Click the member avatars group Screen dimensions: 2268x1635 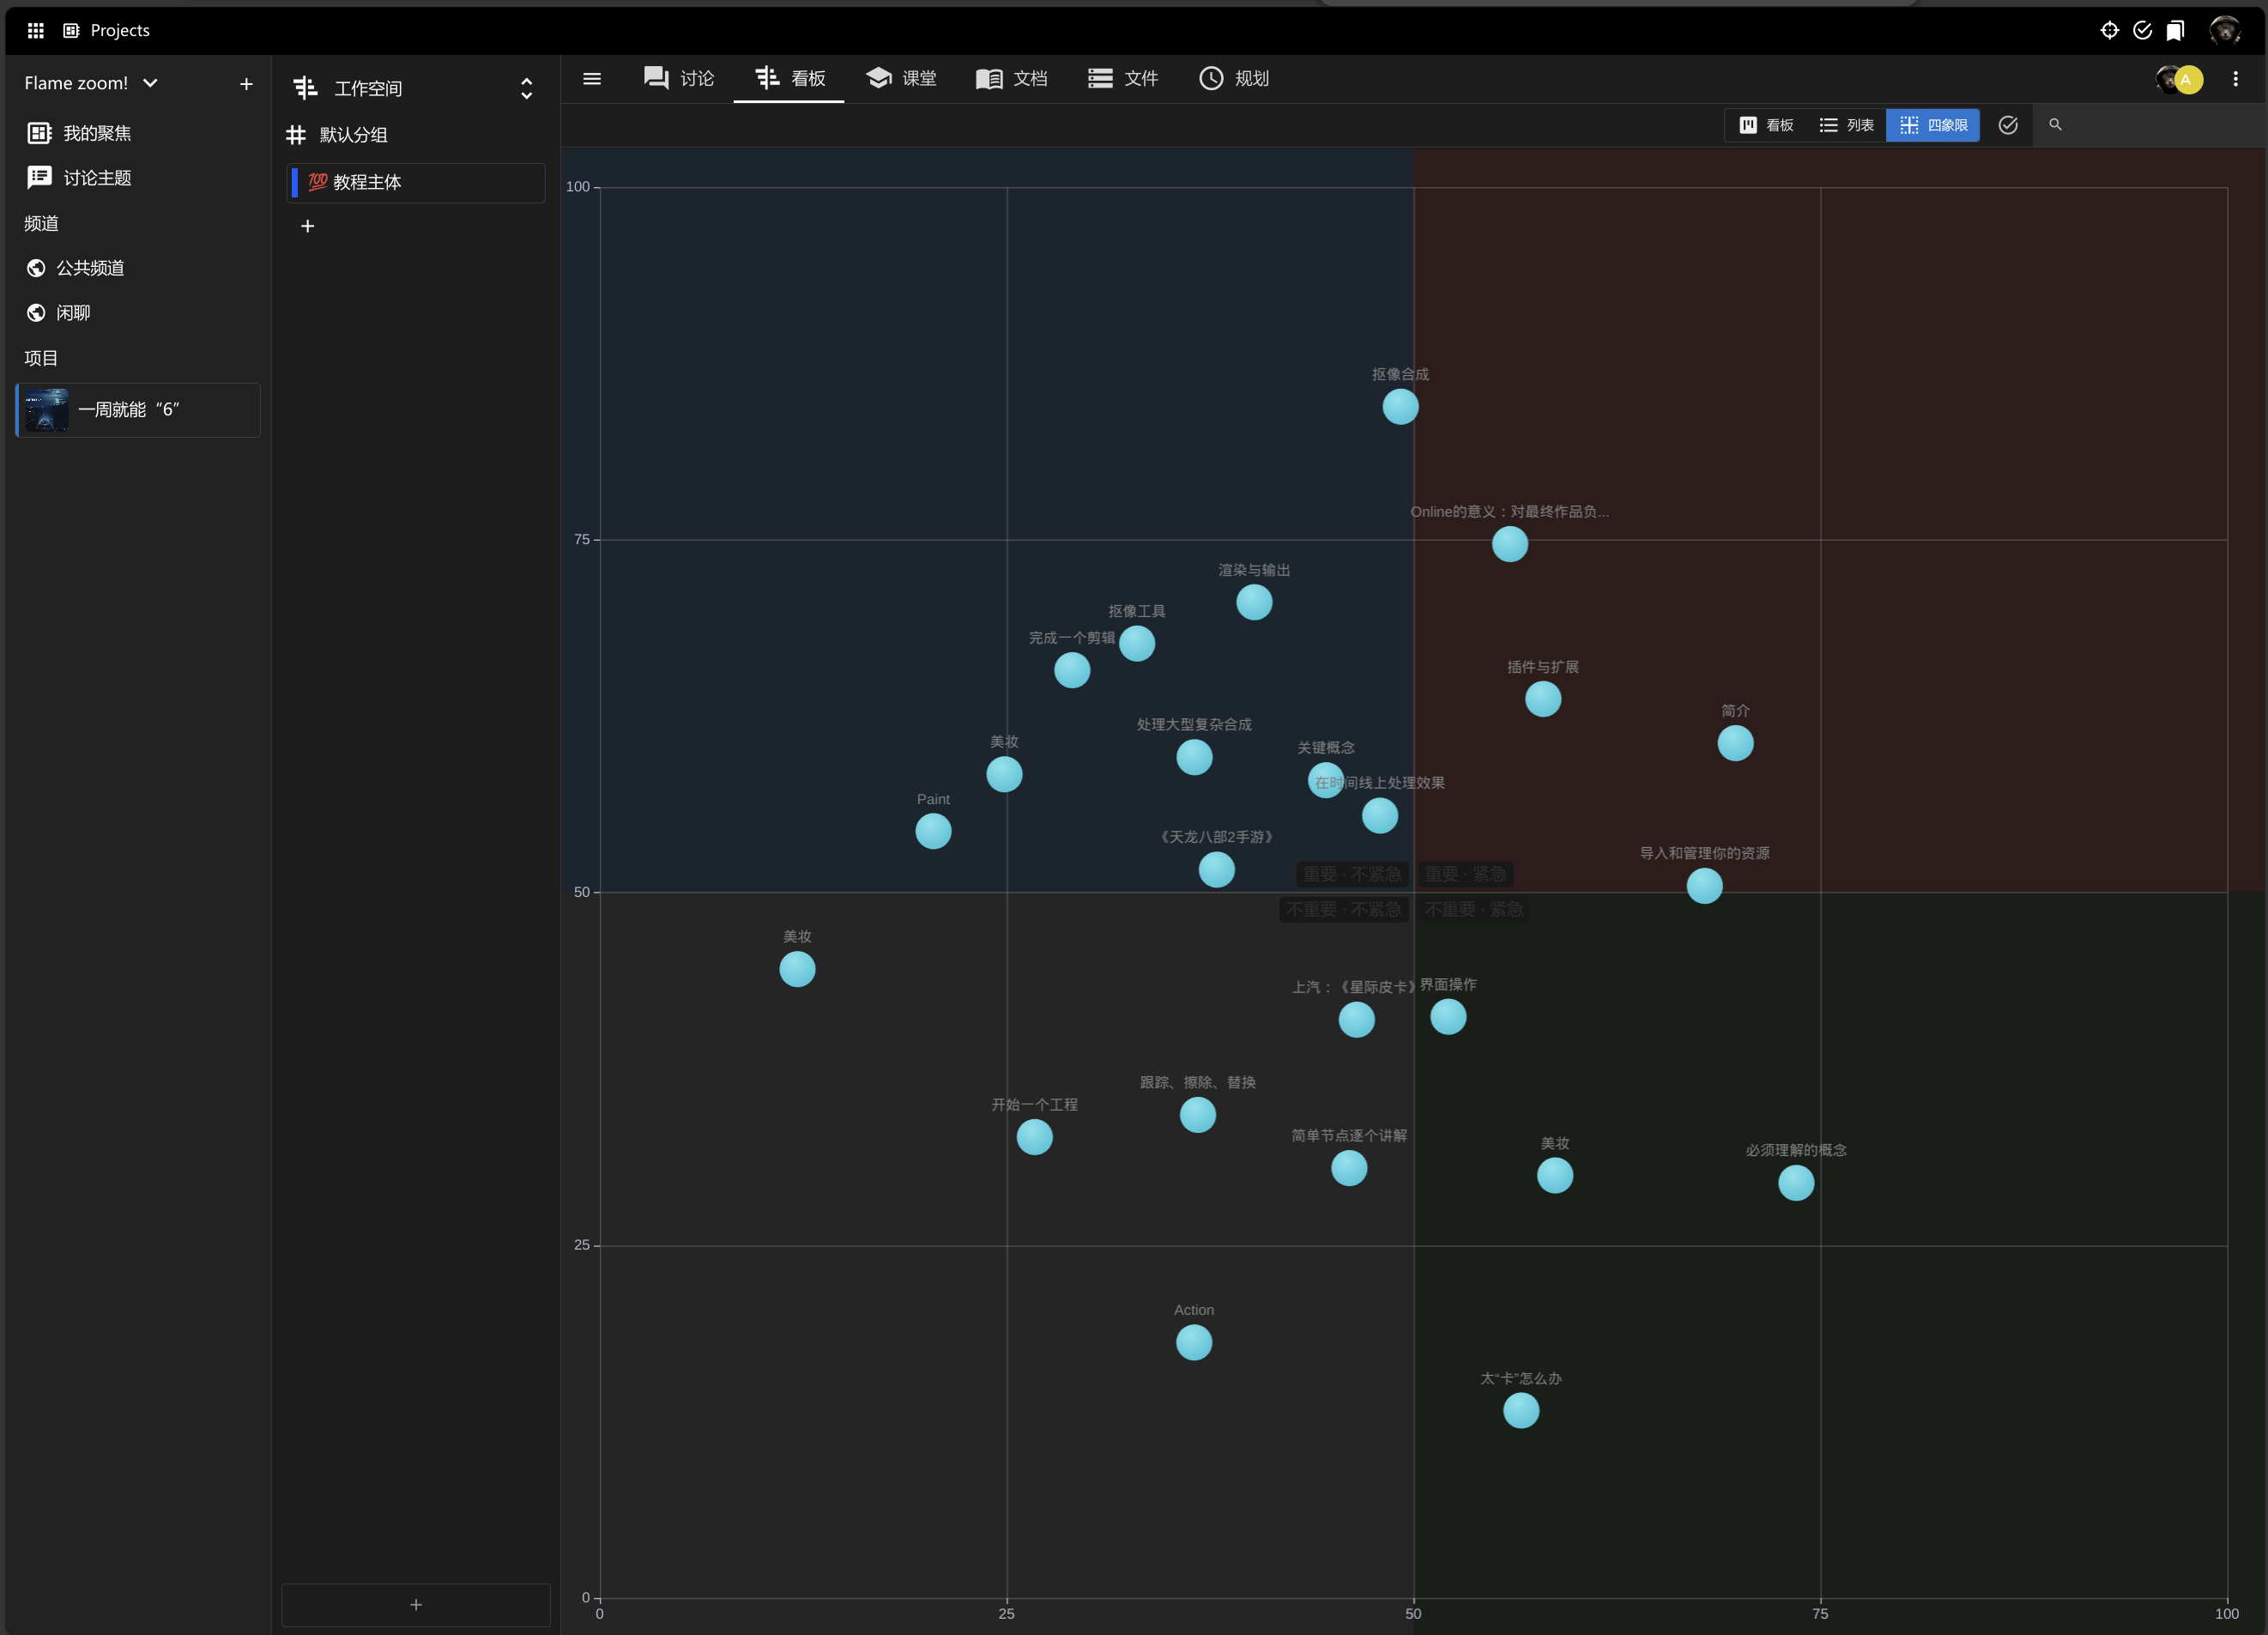[2179, 79]
